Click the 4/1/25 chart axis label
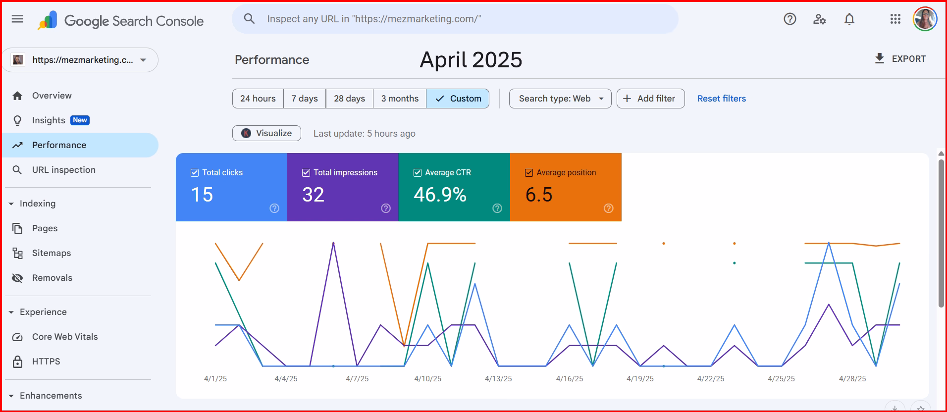The image size is (947, 412). click(215, 379)
